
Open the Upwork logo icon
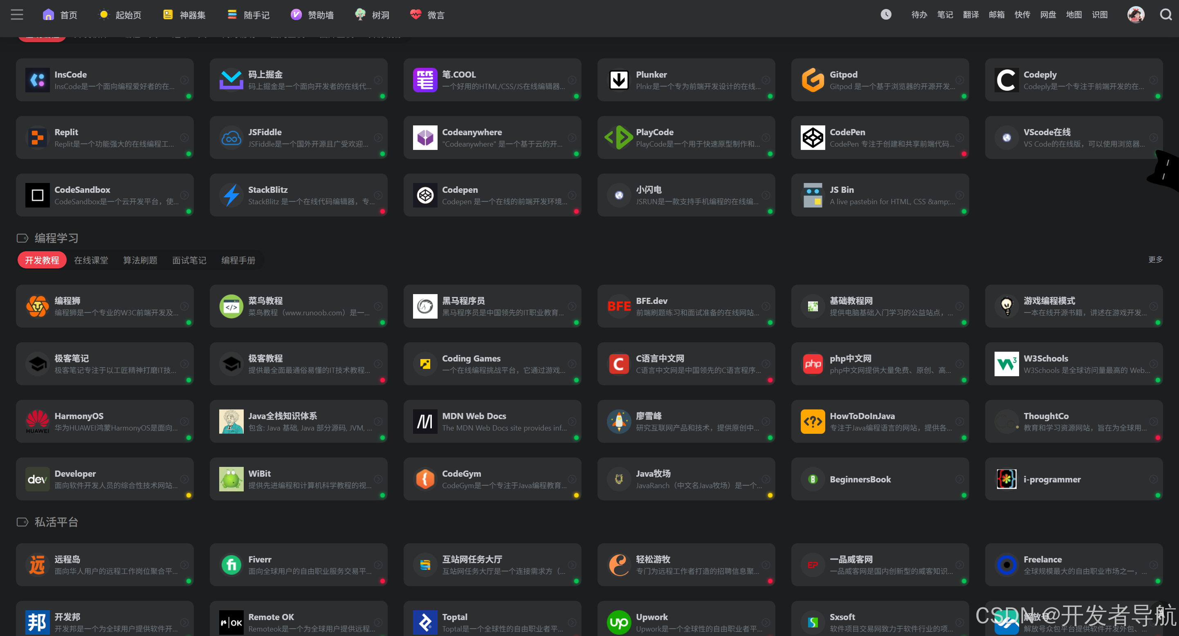click(619, 623)
